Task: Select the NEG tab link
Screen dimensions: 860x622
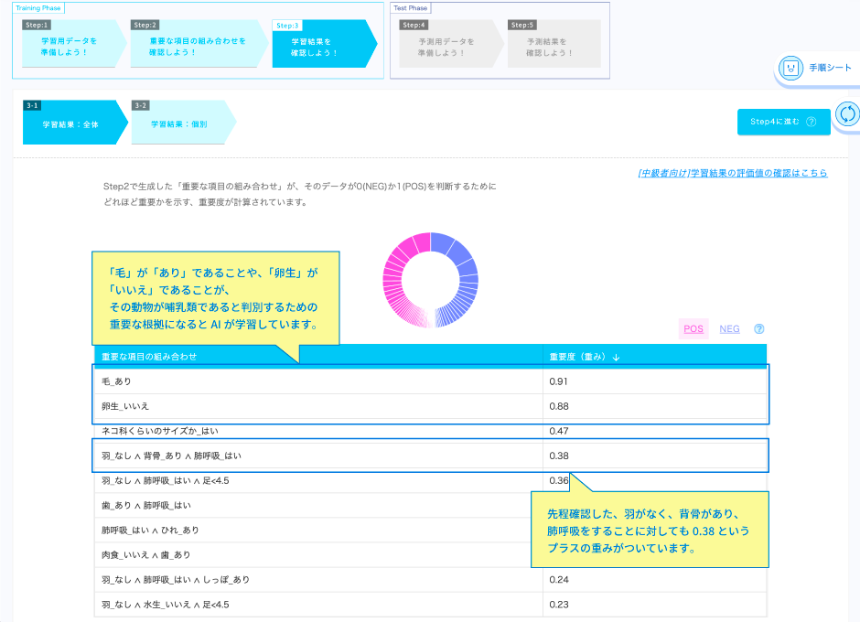Action: coord(729,329)
